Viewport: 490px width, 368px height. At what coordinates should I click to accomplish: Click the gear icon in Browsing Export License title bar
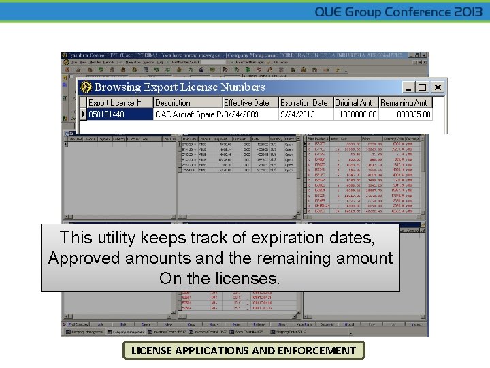[86, 87]
